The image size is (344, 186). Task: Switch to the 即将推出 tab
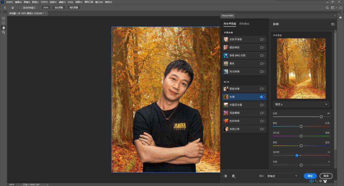point(244,23)
